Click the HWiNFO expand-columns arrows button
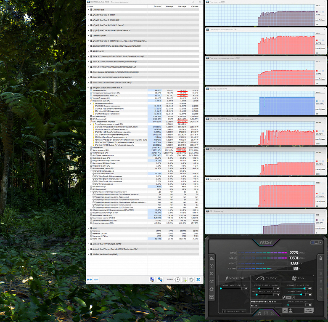This screenshot has height=322, width=328. coord(90,279)
